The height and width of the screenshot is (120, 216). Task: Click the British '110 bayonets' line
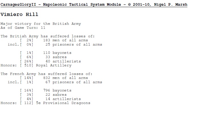[x=46, y=53]
